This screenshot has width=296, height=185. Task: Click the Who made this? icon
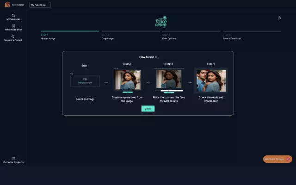[x=13, y=26]
